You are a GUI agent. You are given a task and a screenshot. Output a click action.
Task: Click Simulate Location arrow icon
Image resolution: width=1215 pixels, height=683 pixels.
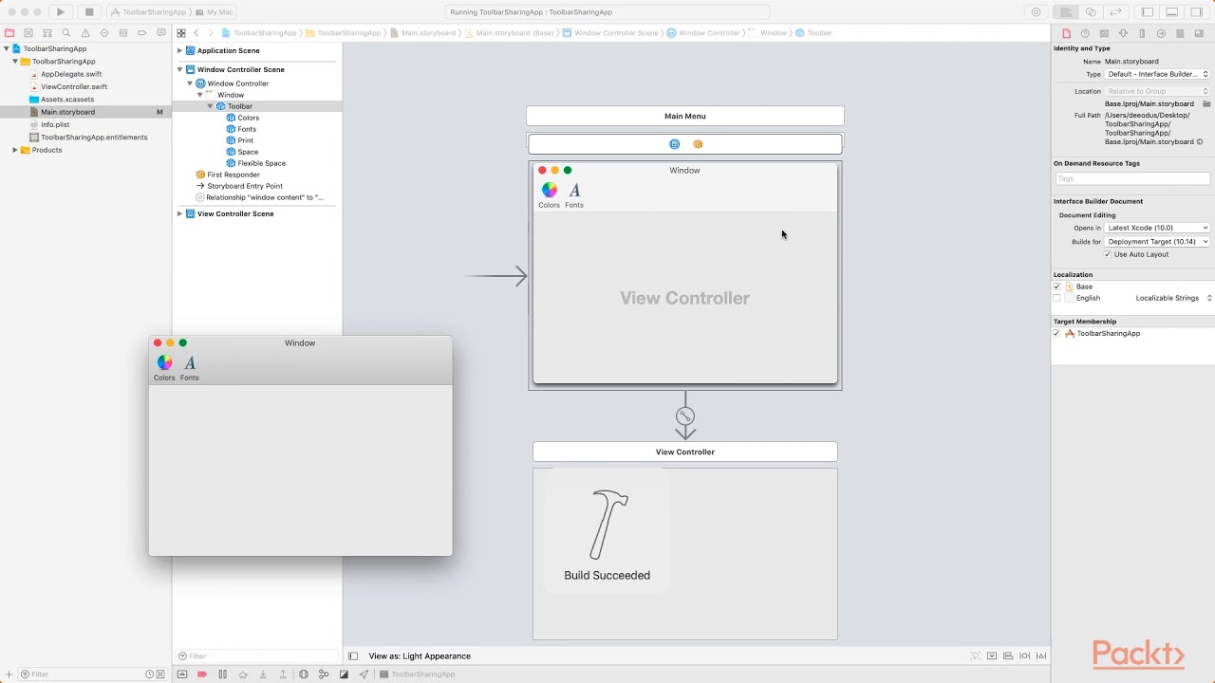point(364,674)
